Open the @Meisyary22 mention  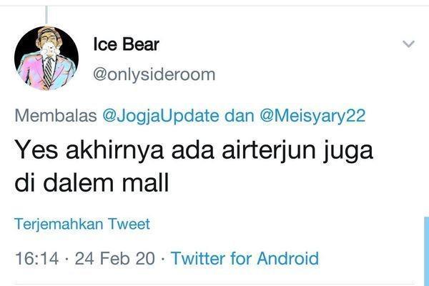(x=312, y=116)
